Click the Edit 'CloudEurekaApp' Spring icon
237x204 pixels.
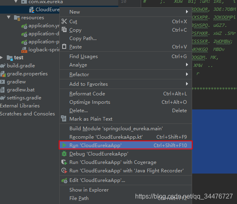tap(65, 180)
